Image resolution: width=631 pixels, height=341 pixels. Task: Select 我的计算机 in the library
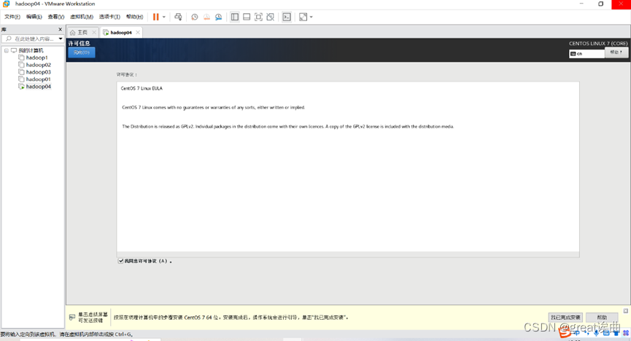click(x=31, y=51)
